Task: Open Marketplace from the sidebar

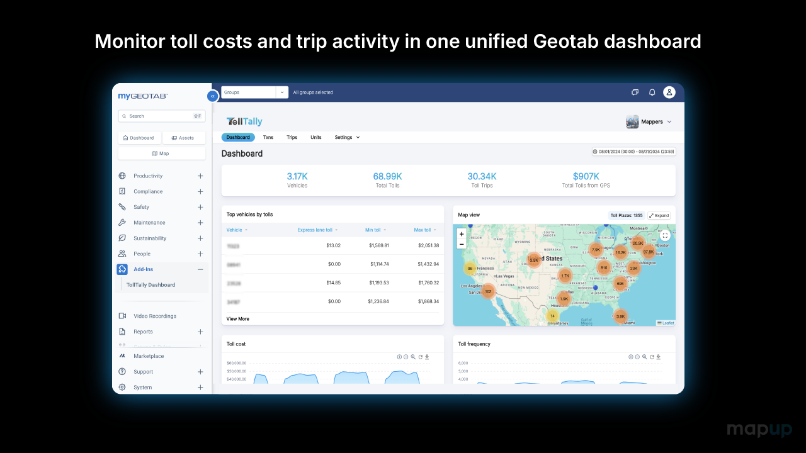Action: [149, 356]
